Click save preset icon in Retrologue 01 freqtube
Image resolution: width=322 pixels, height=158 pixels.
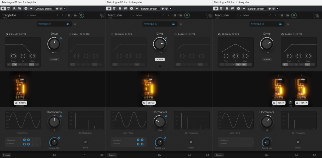69,15
